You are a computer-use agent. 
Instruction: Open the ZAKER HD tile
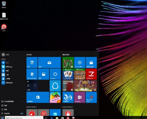(91, 74)
